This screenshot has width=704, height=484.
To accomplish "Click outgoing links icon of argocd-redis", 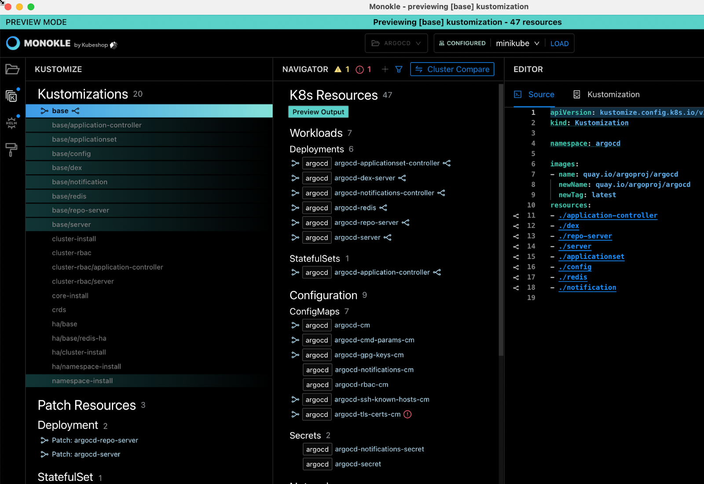I will [x=383, y=208].
